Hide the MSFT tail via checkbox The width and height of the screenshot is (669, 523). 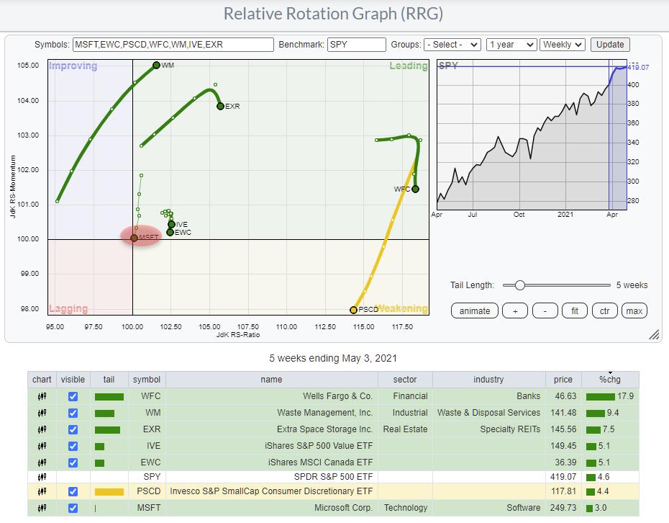tap(73, 509)
